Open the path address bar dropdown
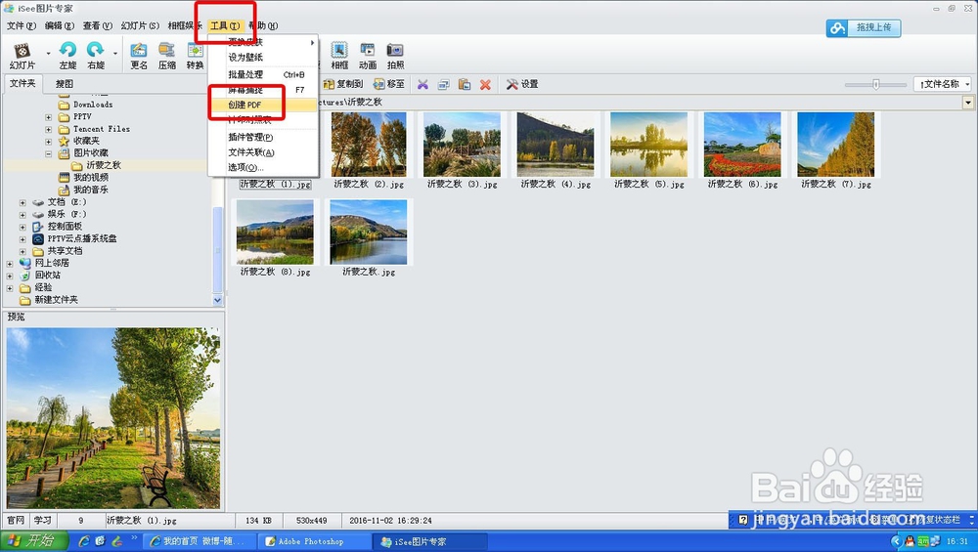The image size is (978, 552). click(968, 103)
